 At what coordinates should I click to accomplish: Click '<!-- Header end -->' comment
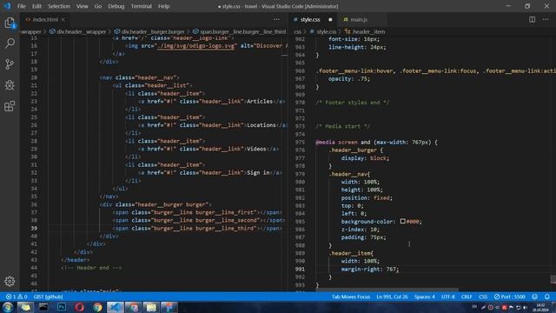coord(91,268)
